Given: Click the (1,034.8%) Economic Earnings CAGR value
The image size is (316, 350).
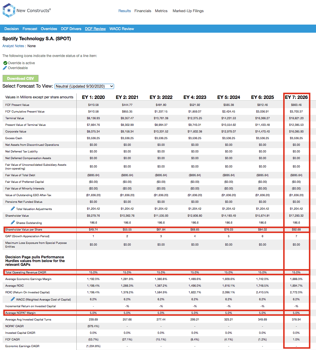Looking at the screenshot, I should (93, 346).
